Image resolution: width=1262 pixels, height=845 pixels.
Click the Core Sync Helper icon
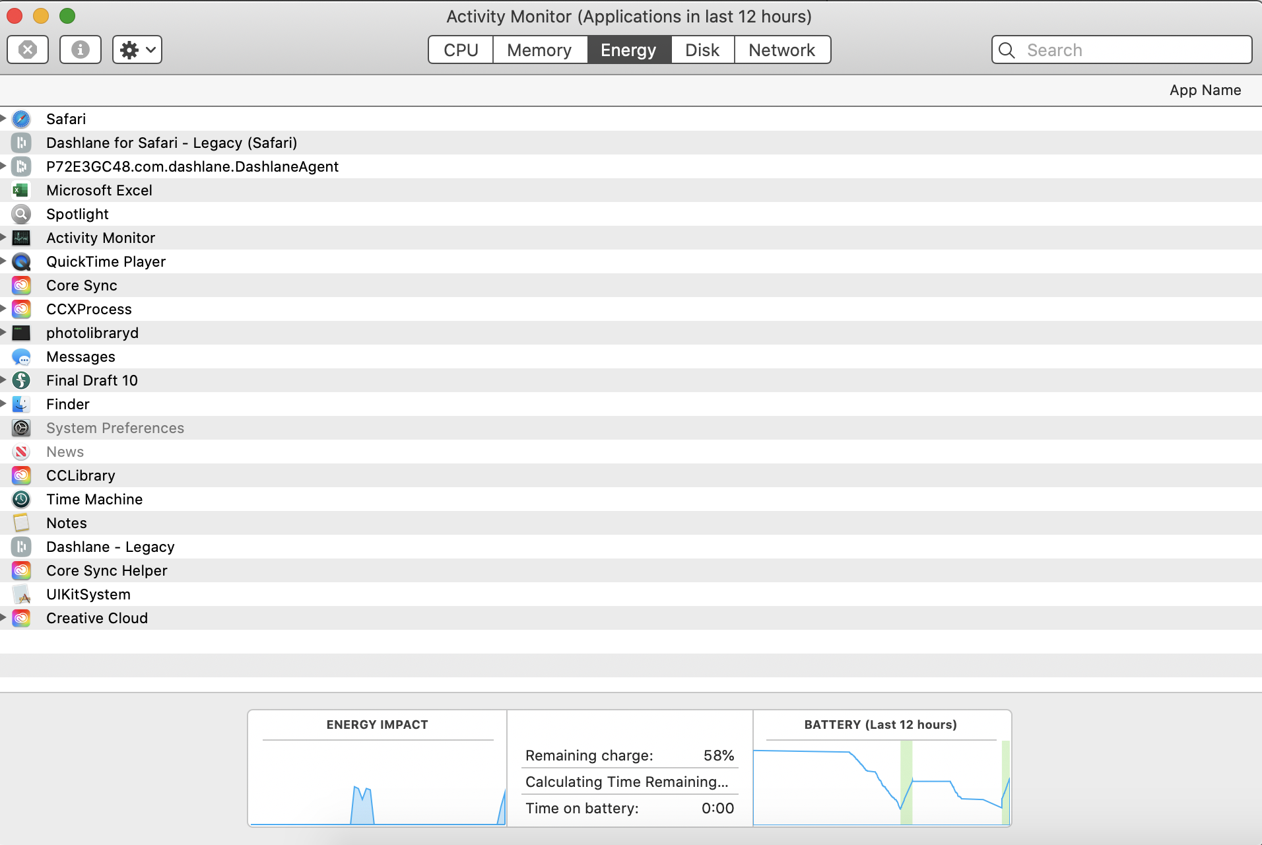pos(21,570)
